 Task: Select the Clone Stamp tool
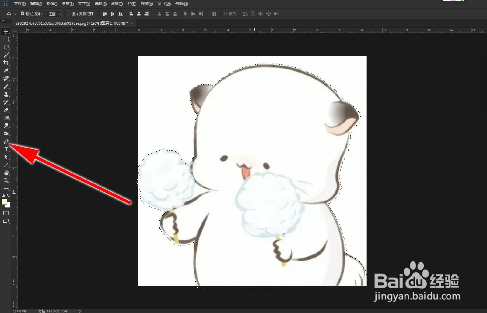coord(6,94)
